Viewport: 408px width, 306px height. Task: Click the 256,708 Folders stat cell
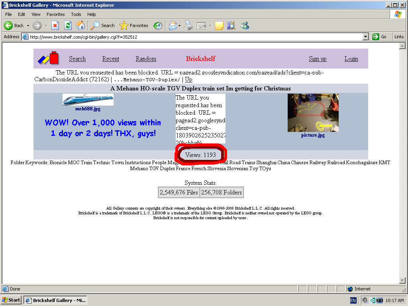(x=222, y=192)
